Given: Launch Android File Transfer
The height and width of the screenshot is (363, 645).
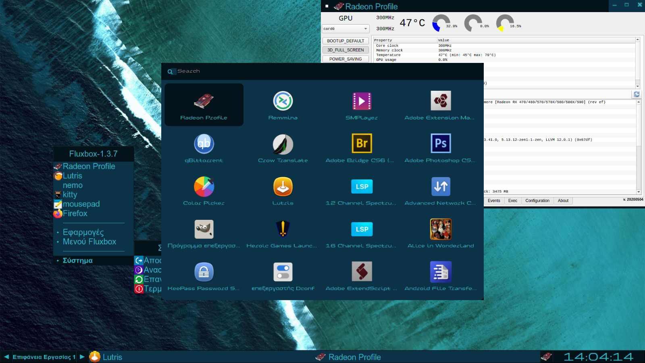Looking at the screenshot, I should coord(441,276).
